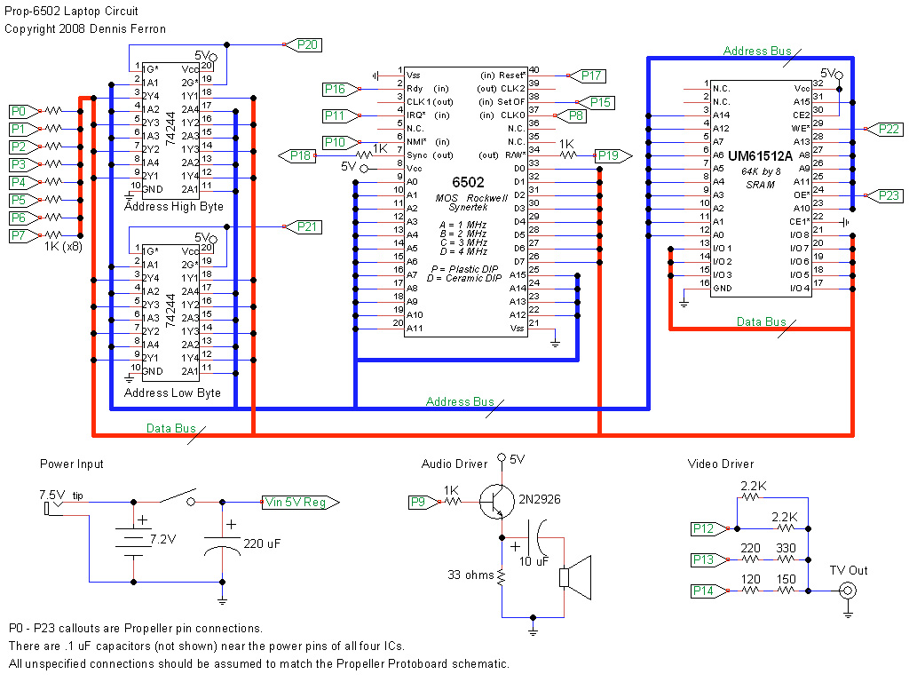Click the P13 video driver callout

click(709, 559)
